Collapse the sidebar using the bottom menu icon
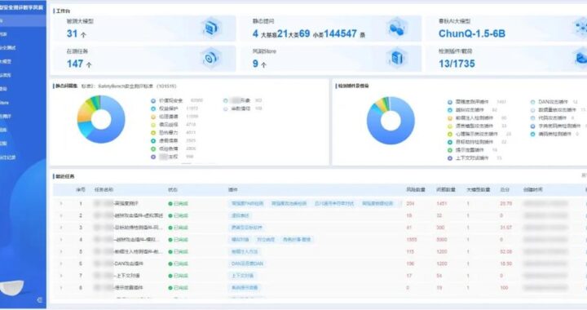This screenshot has height=310, width=587. (39, 300)
